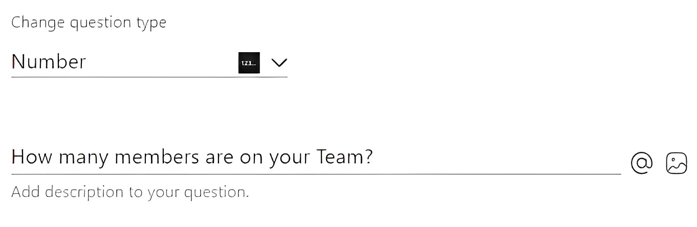The width and height of the screenshot is (697, 227).
Task: Open the mention picker beside question title
Action: pyautogui.click(x=642, y=163)
